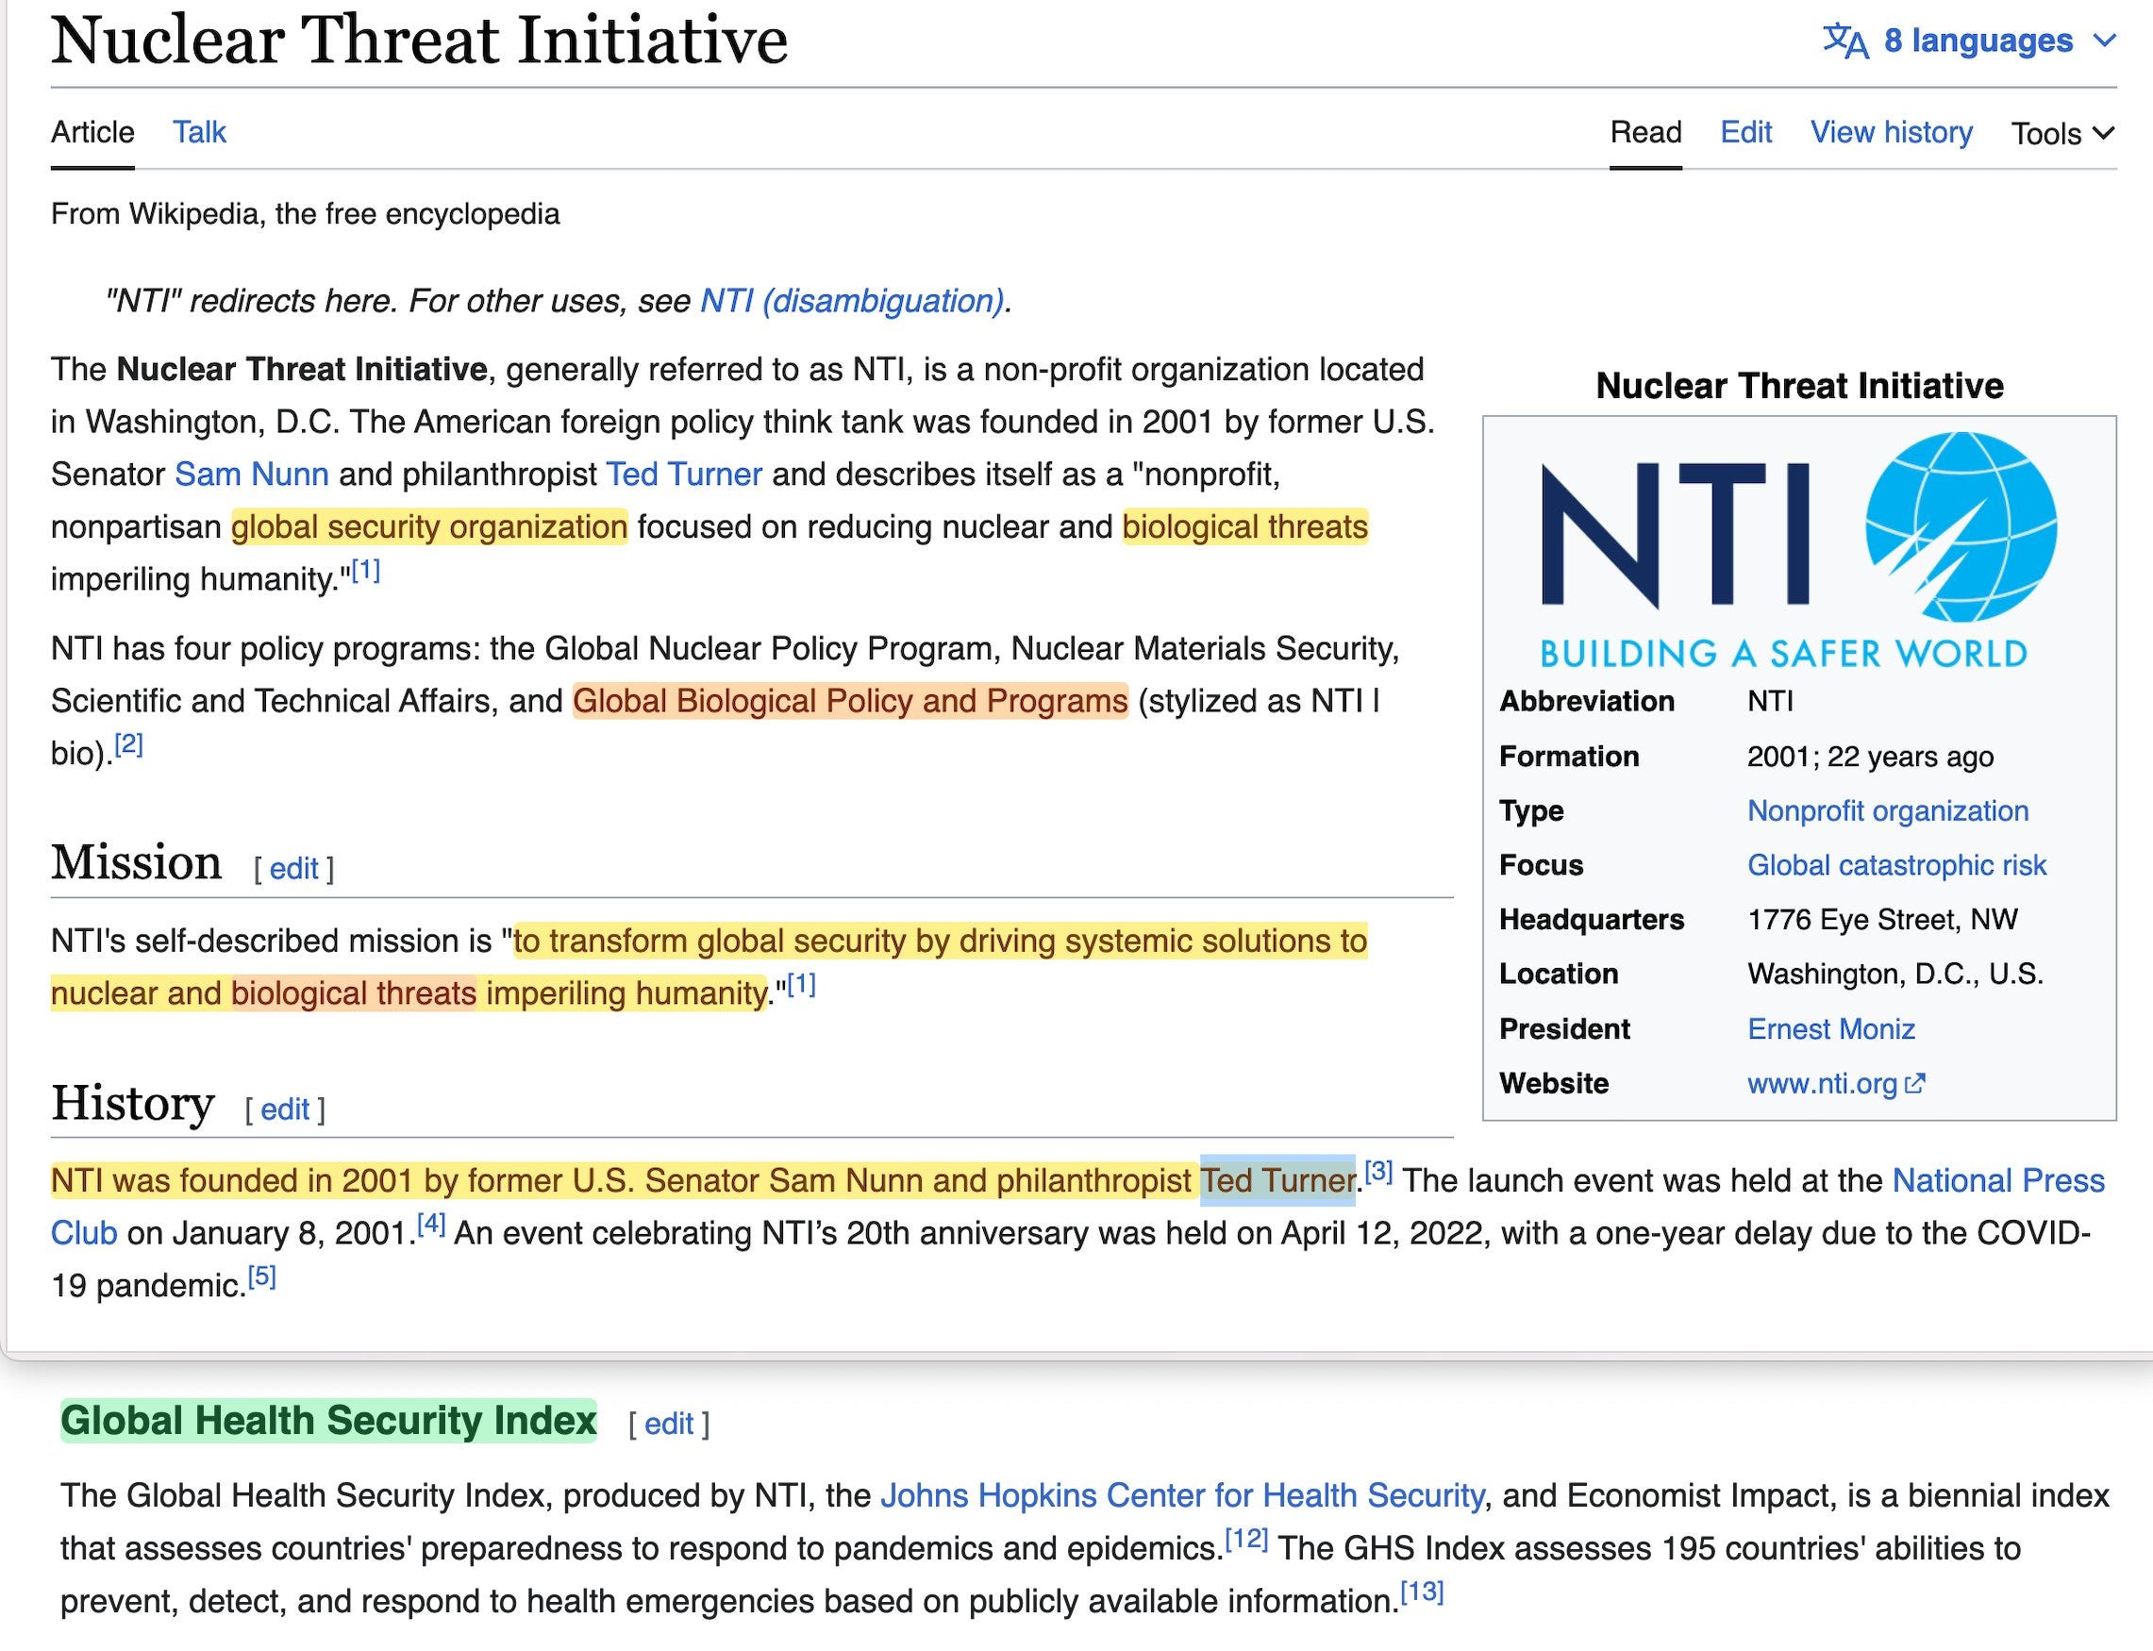Click 'From Wikipedia, the free encyclopedia' tagline
Screen dimensions: 2153x1651
point(306,214)
